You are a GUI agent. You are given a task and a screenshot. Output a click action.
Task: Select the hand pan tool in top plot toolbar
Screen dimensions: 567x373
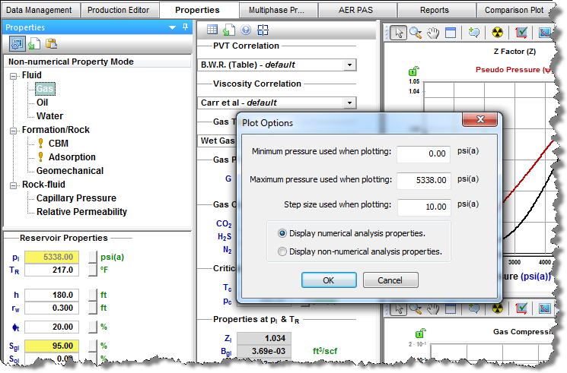(433, 33)
